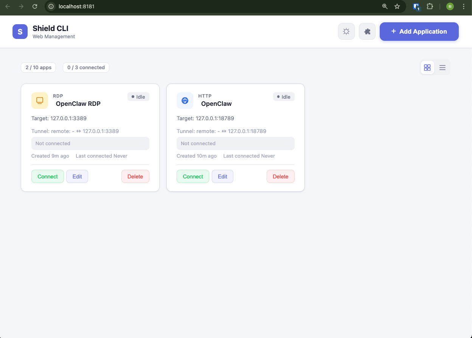Click the "OpenClaw" HTTP card title
472x338 pixels.
[216, 104]
